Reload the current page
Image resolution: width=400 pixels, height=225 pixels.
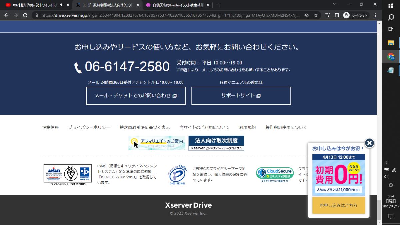coord(25,15)
